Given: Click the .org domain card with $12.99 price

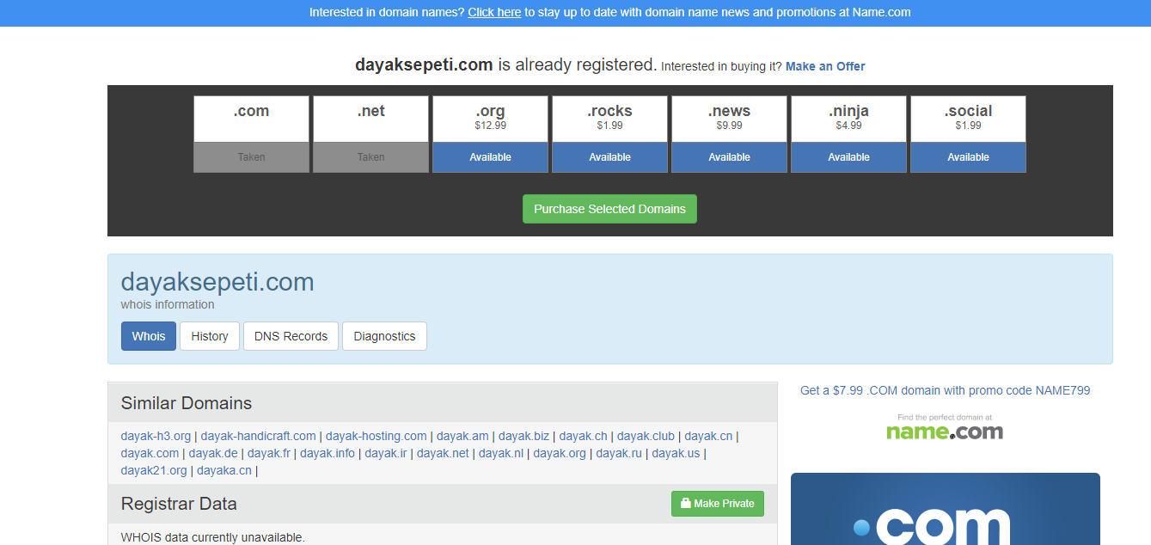Looking at the screenshot, I should pyautogui.click(x=490, y=119).
